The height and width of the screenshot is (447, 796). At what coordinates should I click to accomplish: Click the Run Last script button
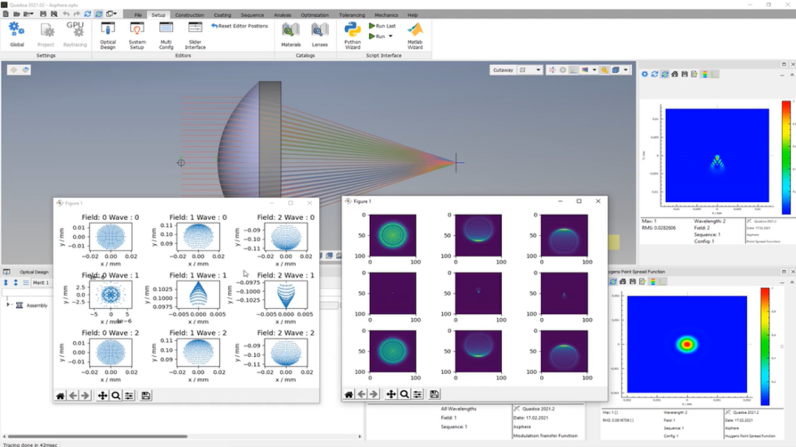click(x=383, y=26)
